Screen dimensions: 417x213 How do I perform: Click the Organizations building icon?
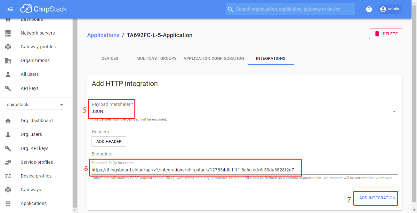click(x=8, y=61)
